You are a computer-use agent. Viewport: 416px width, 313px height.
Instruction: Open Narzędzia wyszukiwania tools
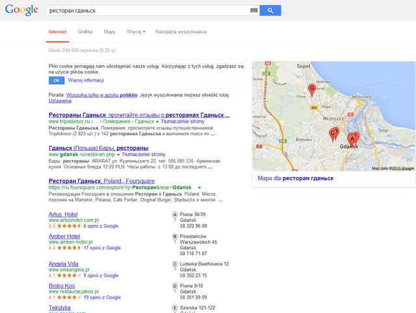[x=181, y=32]
